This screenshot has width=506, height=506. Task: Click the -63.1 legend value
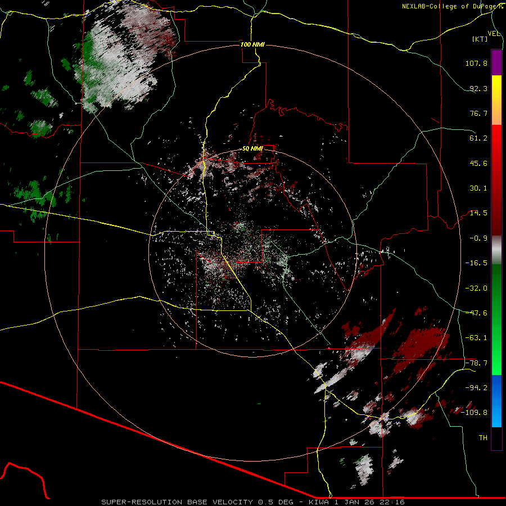476,338
